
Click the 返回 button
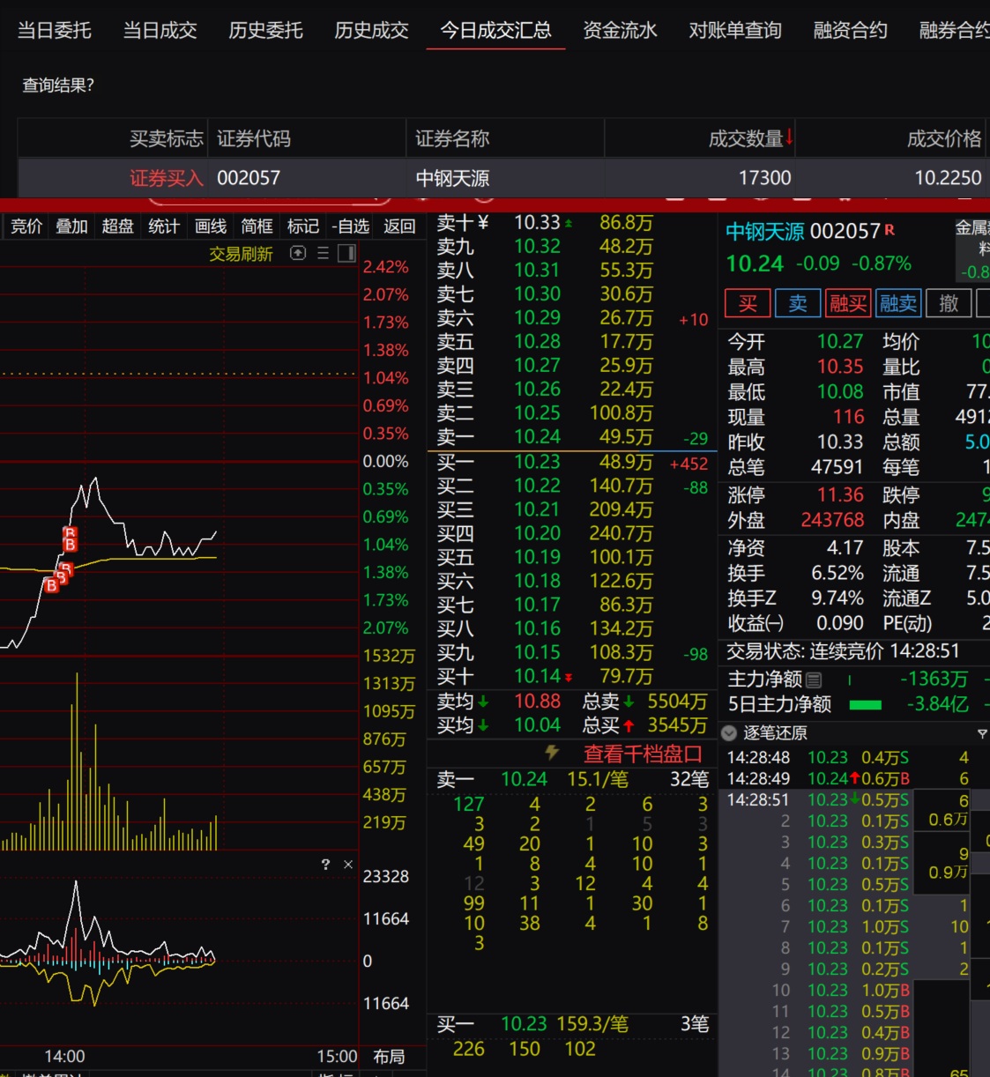tap(399, 227)
